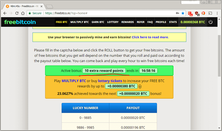Click the 0.00000020 BTC payout cell
Screen dimensions: 222x131
point(133,118)
